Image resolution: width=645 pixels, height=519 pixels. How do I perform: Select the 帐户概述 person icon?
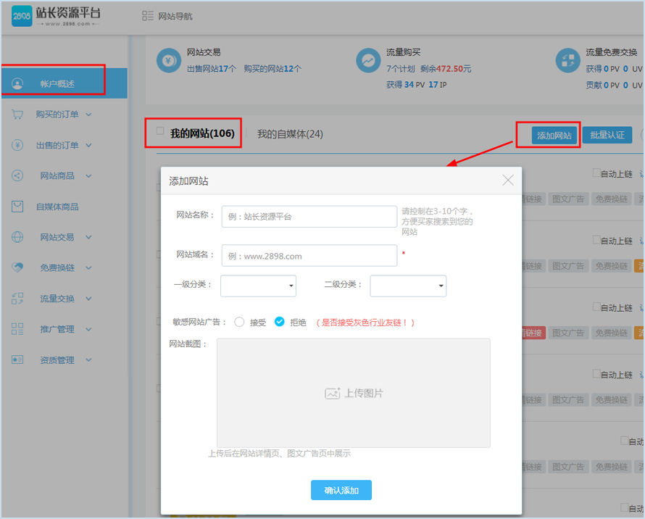click(x=17, y=82)
